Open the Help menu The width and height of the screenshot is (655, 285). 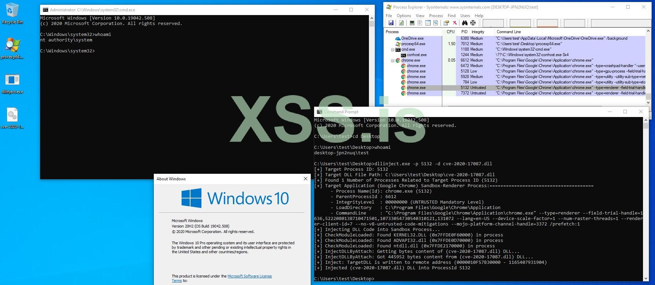tap(479, 16)
